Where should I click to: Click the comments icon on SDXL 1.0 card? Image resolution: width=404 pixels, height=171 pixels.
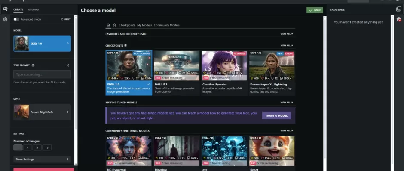(x=134, y=78)
